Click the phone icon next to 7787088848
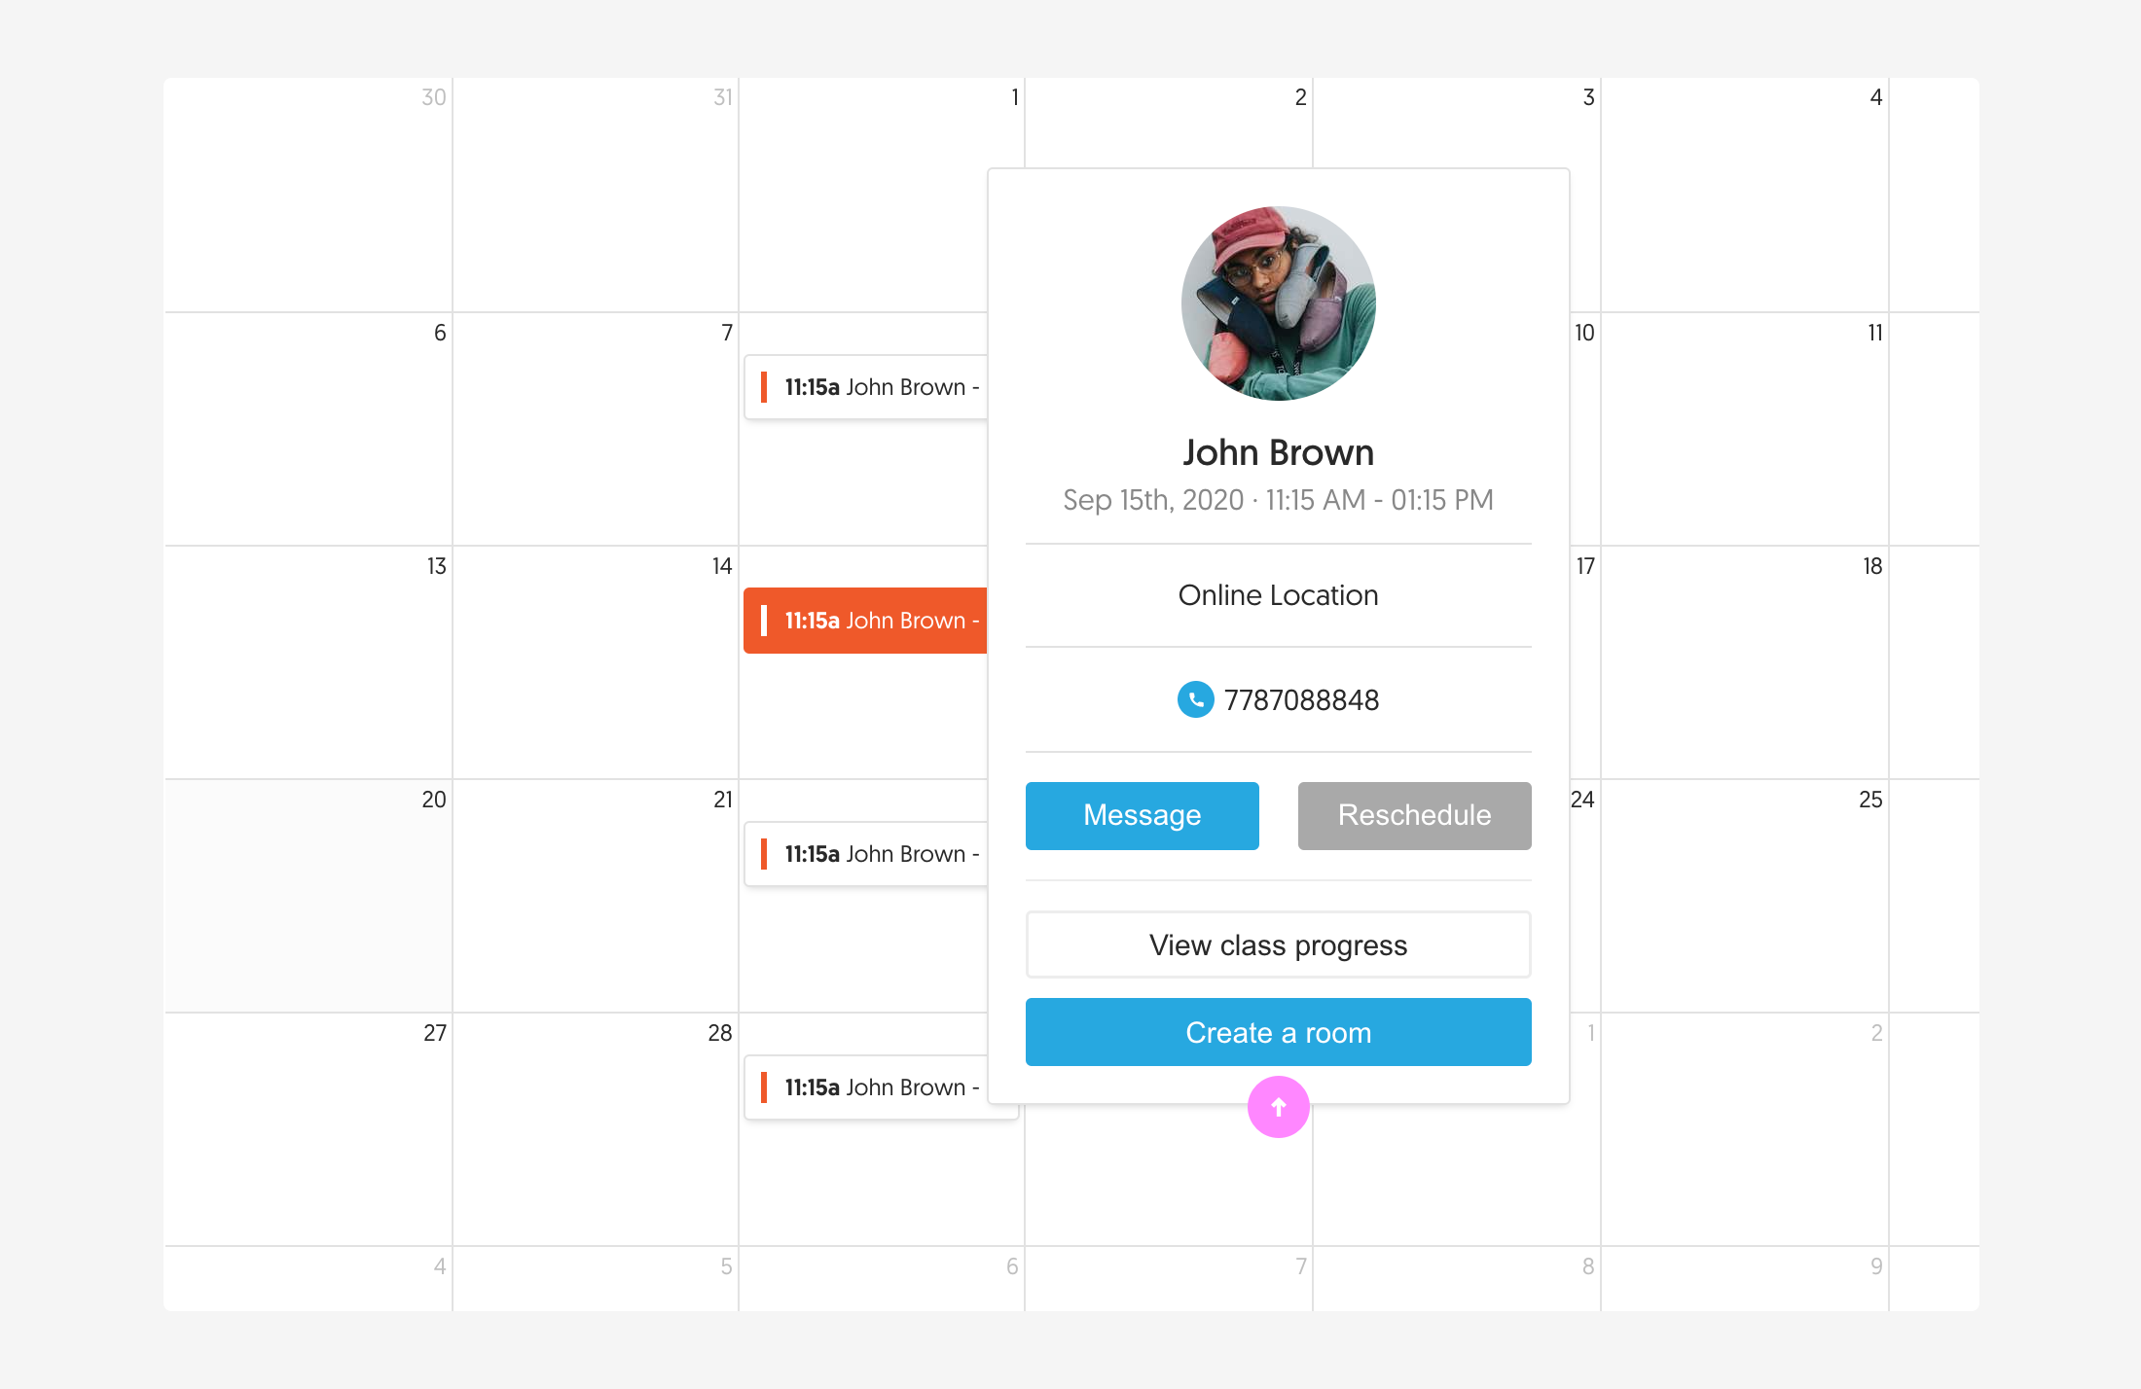 tap(1195, 698)
